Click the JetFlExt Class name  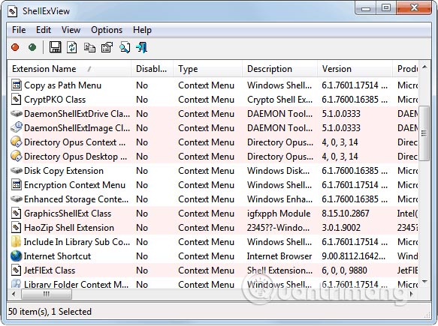tap(50, 271)
